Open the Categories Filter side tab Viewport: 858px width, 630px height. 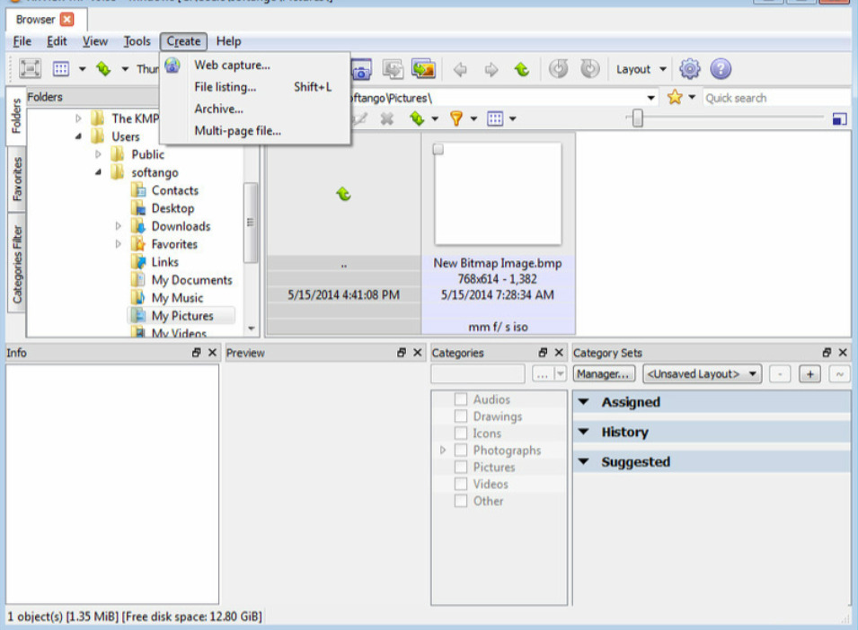click(x=16, y=265)
